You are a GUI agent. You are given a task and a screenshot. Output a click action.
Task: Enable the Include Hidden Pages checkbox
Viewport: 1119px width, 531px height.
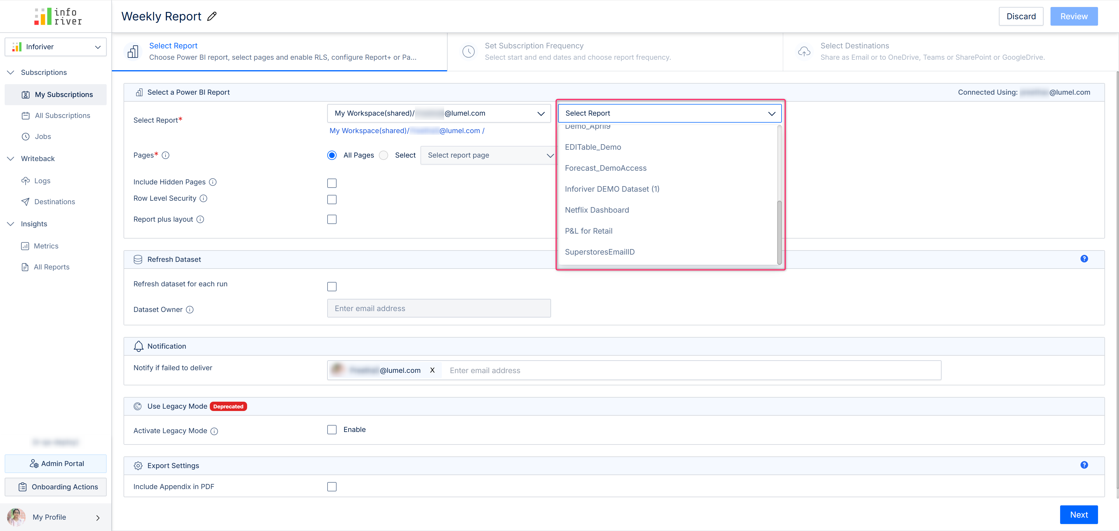(332, 183)
